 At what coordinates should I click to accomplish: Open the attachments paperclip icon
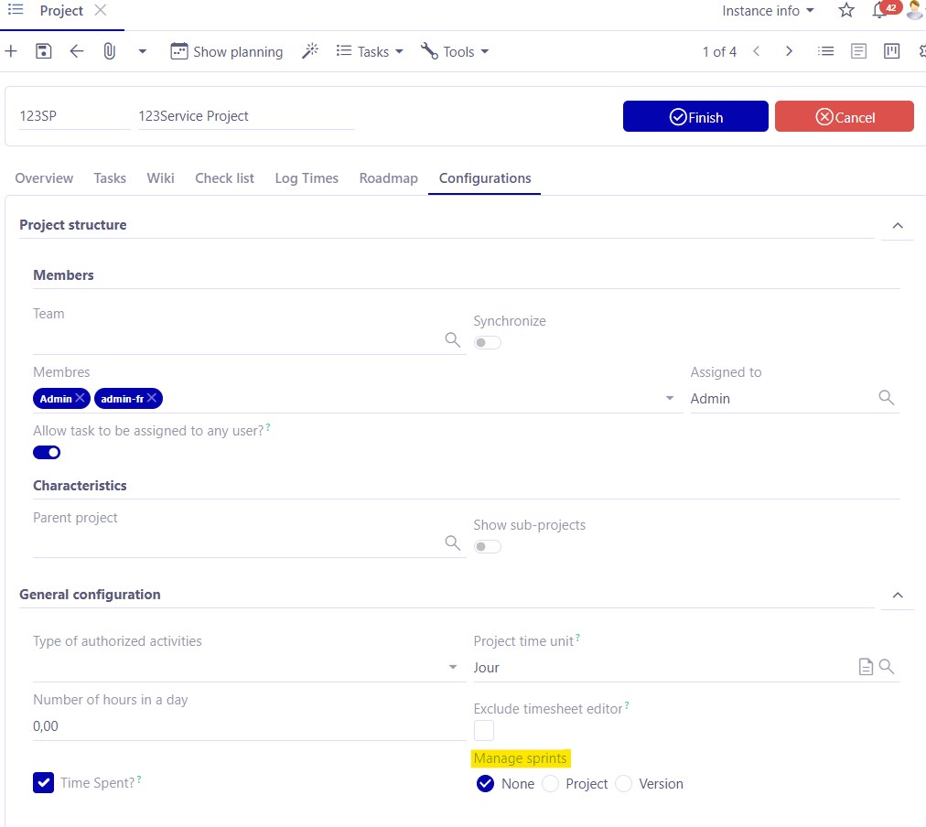click(x=109, y=50)
